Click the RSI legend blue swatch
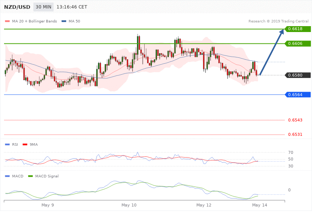 [7, 144]
